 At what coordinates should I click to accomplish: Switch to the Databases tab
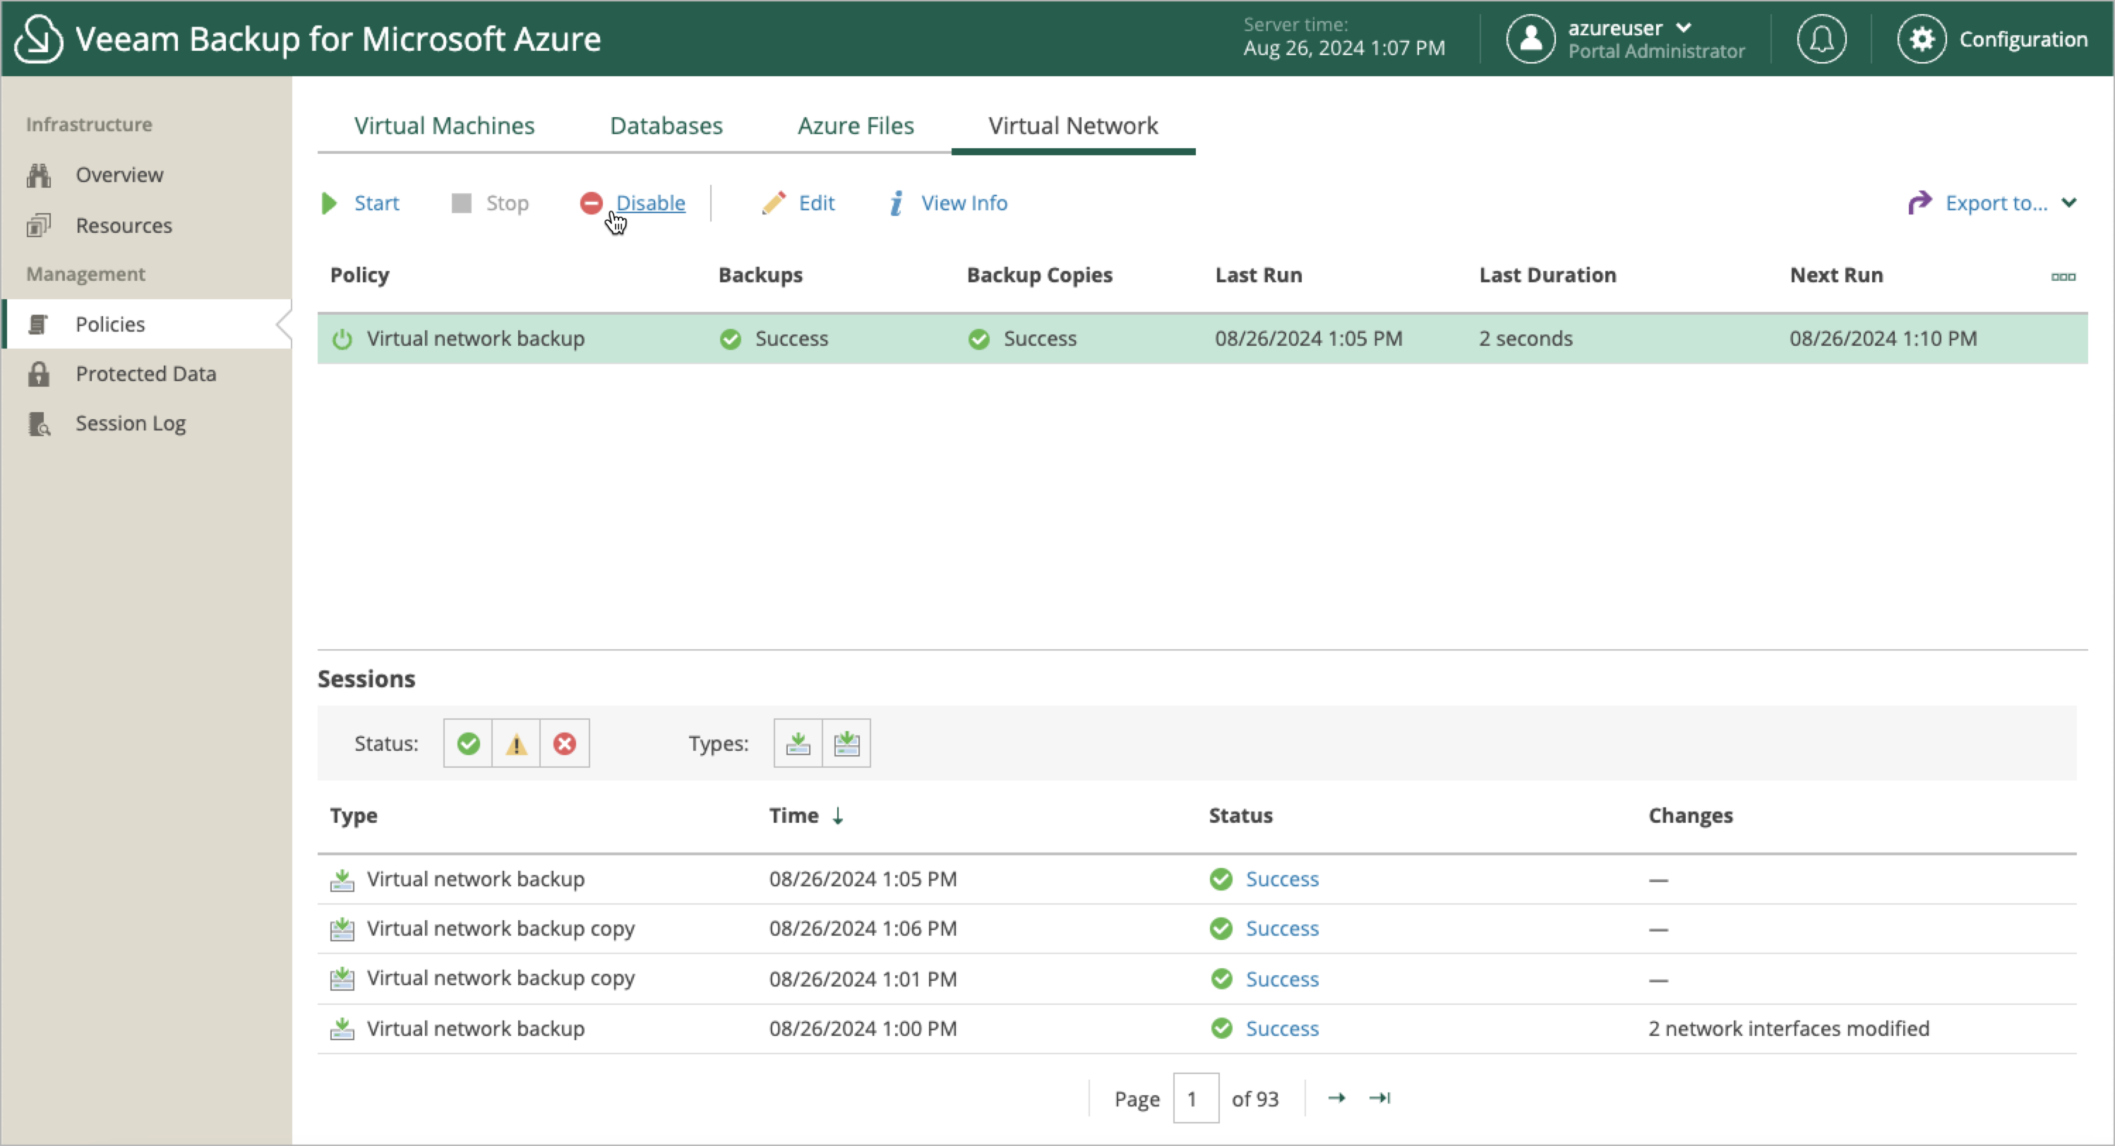click(666, 126)
